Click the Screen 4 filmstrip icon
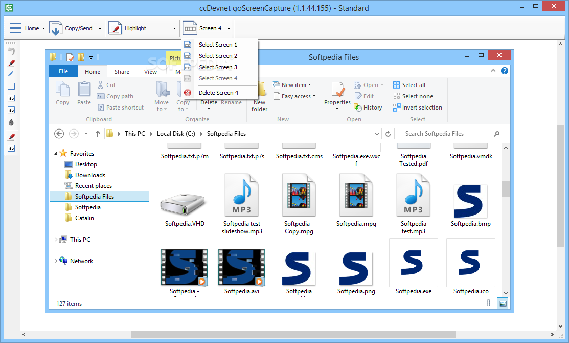 tap(190, 28)
